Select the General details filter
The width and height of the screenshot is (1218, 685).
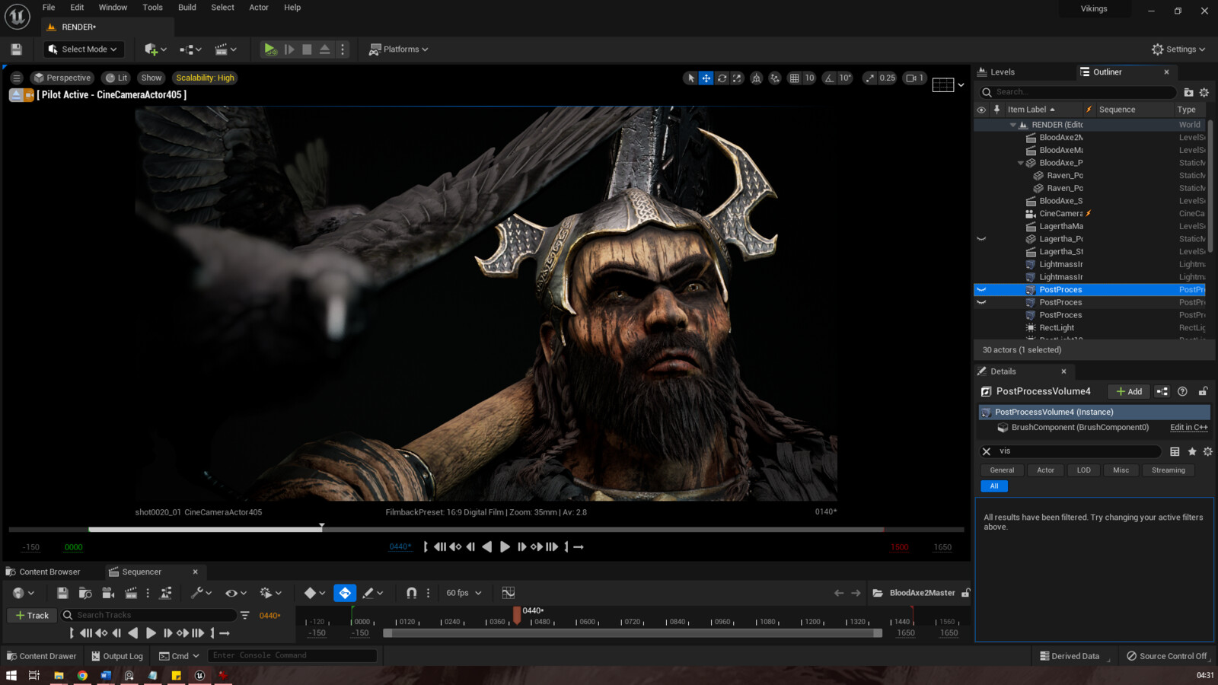1002,470
